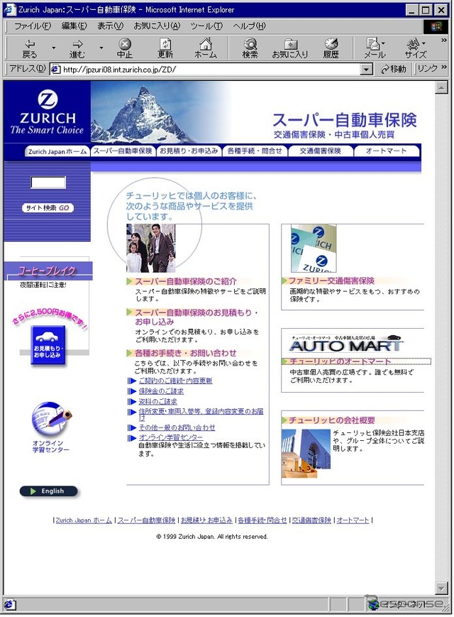Select the スーパー自動車保険 navigation tab
This screenshot has width=454, height=617.
pos(123,151)
